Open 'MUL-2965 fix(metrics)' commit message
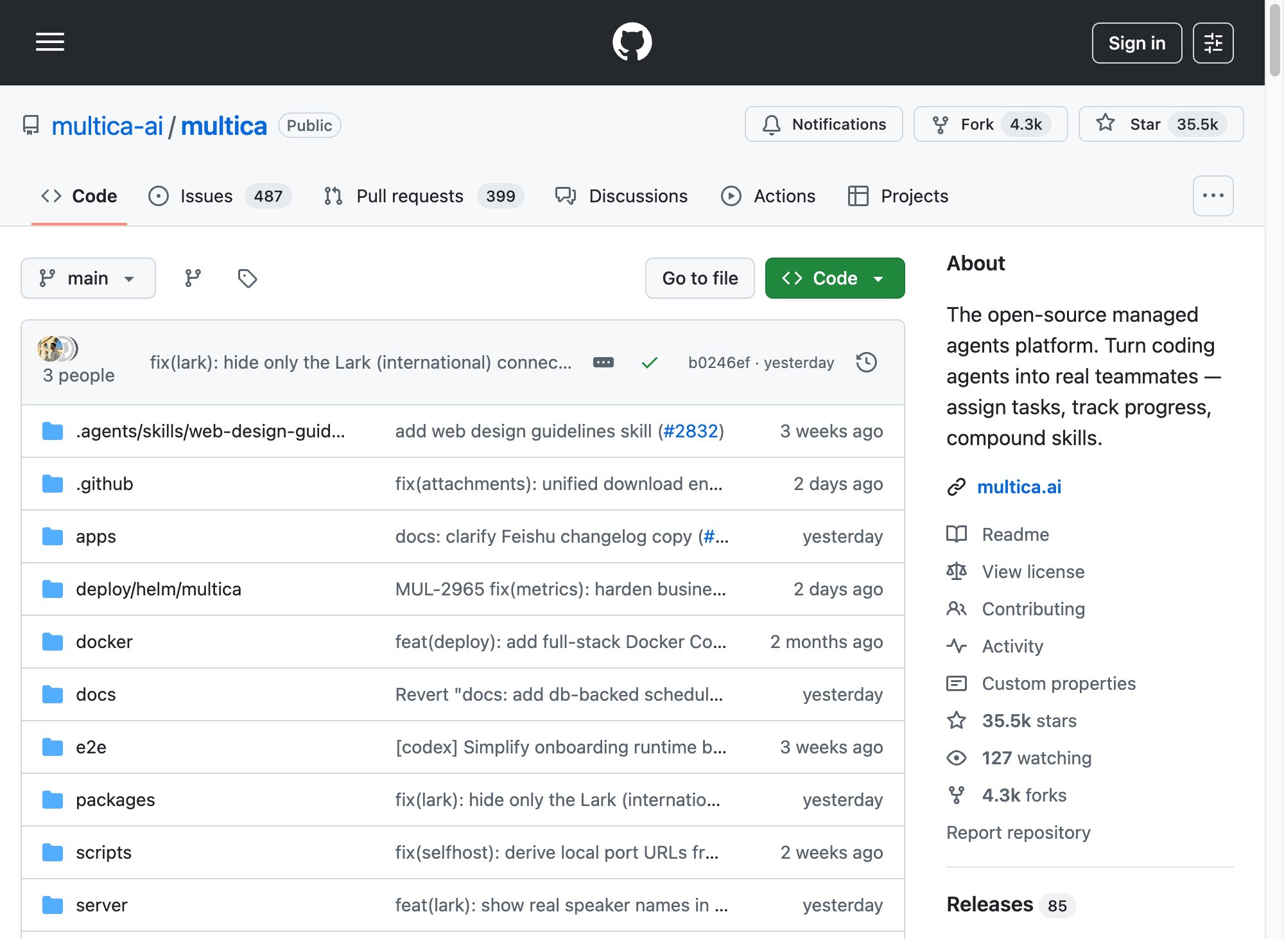 (x=560, y=589)
